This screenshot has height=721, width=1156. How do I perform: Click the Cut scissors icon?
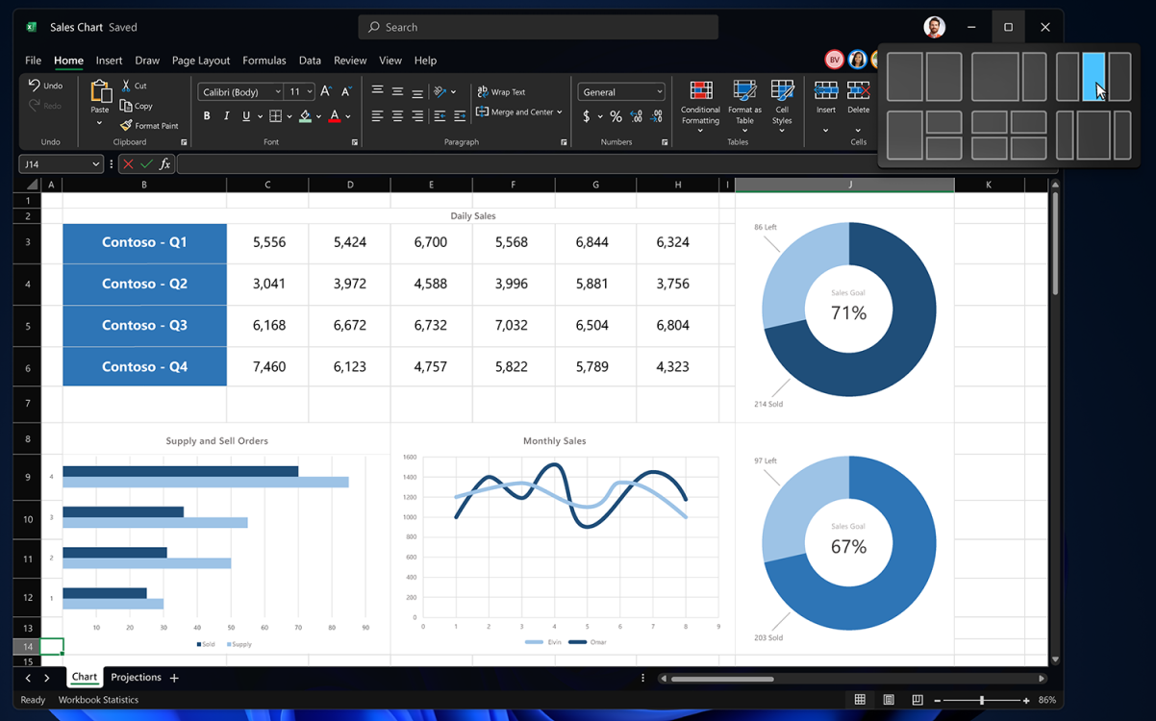pos(126,86)
